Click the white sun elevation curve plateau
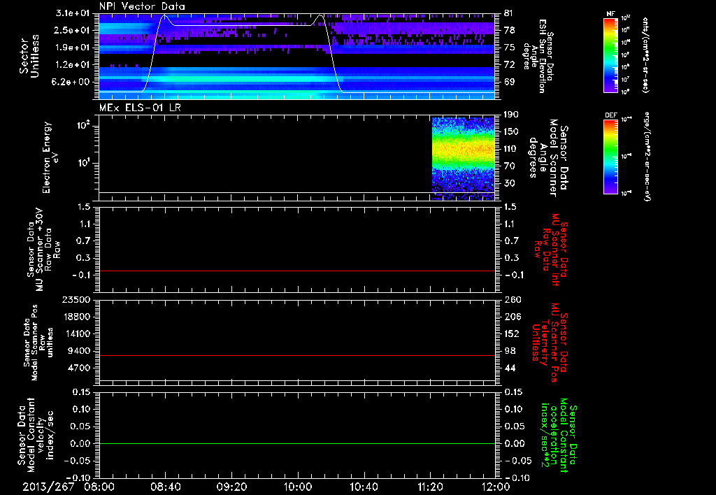This screenshot has height=495, width=716. coord(245,25)
